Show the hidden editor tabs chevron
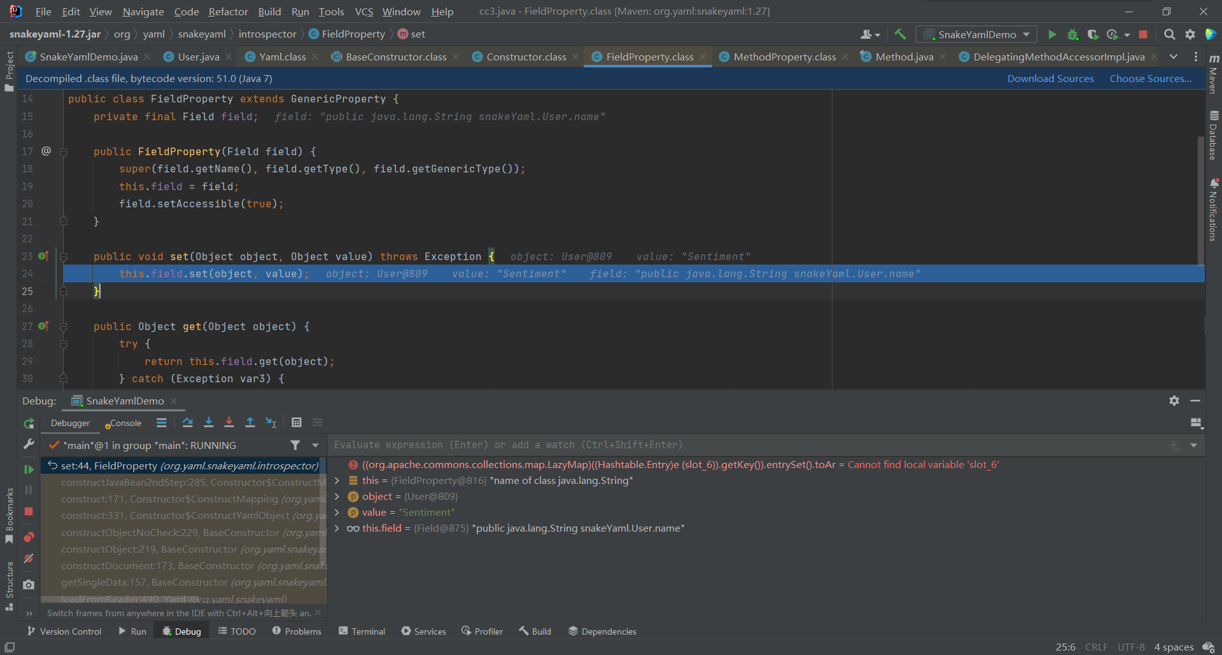This screenshot has height=655, width=1222. point(1174,57)
